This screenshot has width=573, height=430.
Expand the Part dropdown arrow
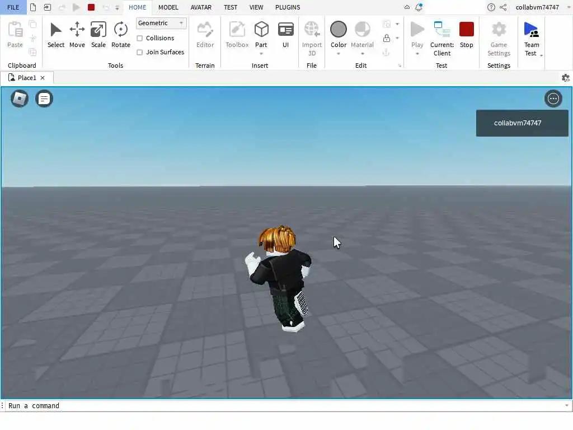click(261, 54)
